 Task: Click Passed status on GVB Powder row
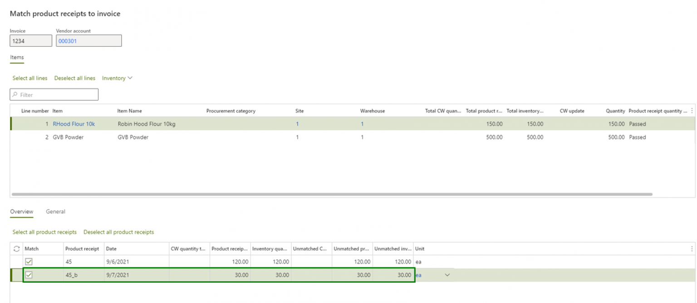(x=637, y=137)
